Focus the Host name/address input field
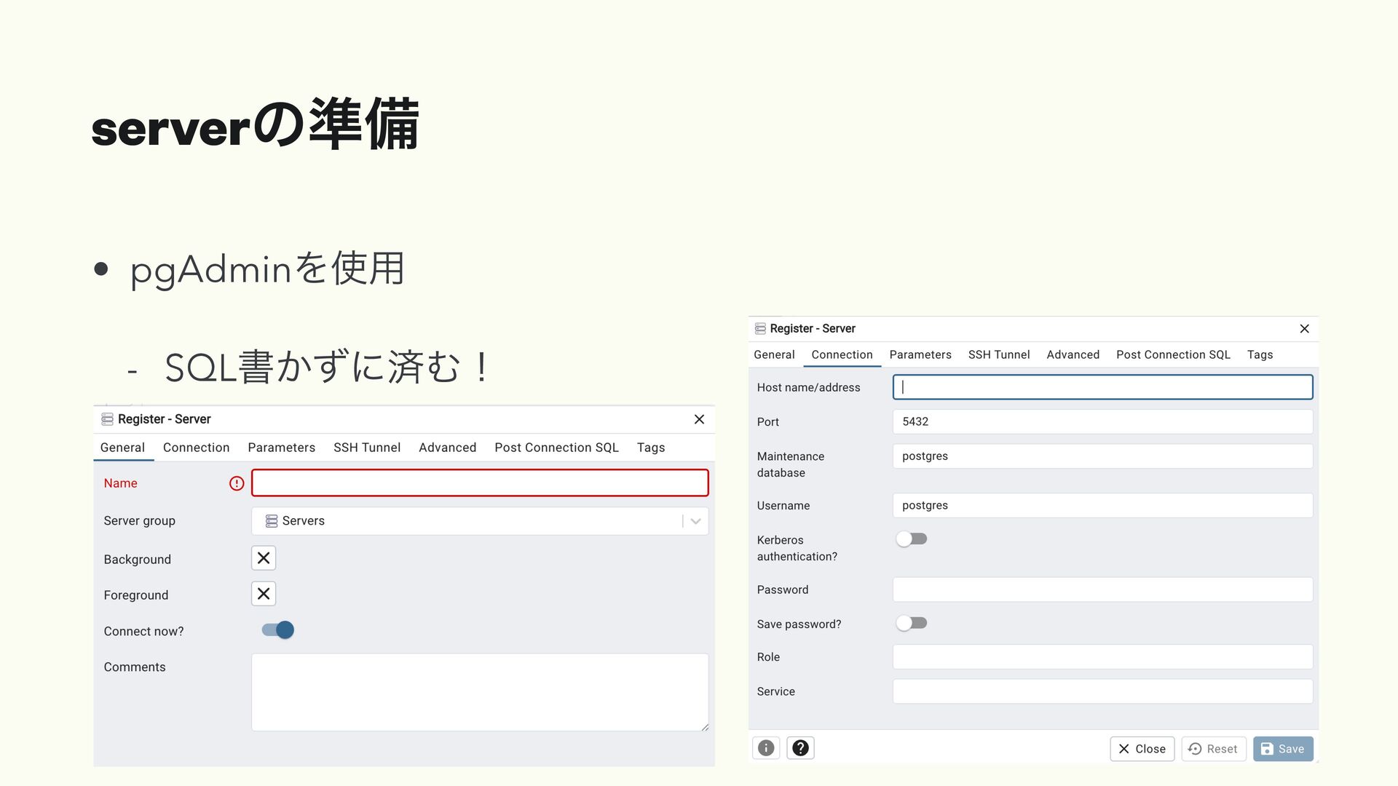1398x786 pixels. coord(1102,387)
